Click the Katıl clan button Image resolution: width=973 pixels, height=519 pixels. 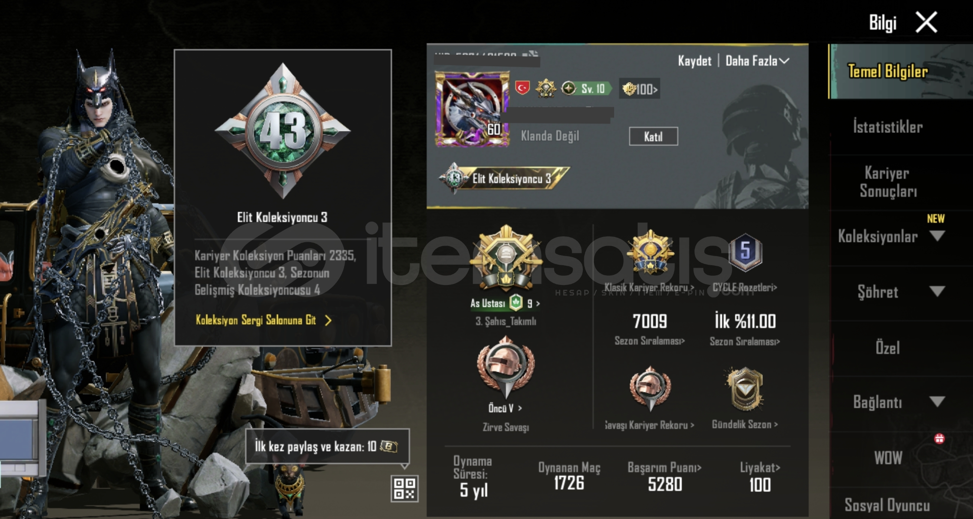point(653,136)
